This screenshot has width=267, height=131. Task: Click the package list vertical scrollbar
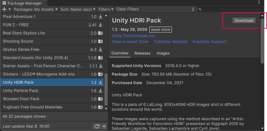[x=106, y=90]
